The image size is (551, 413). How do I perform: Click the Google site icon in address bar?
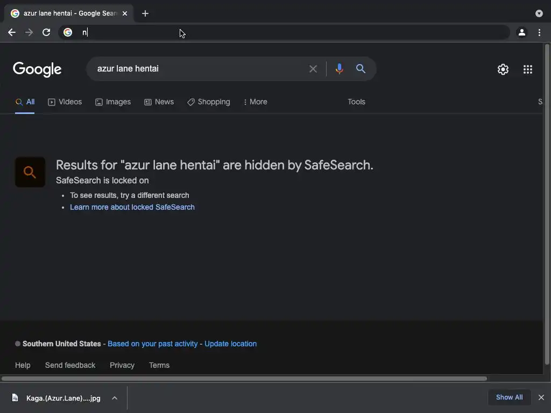click(68, 32)
